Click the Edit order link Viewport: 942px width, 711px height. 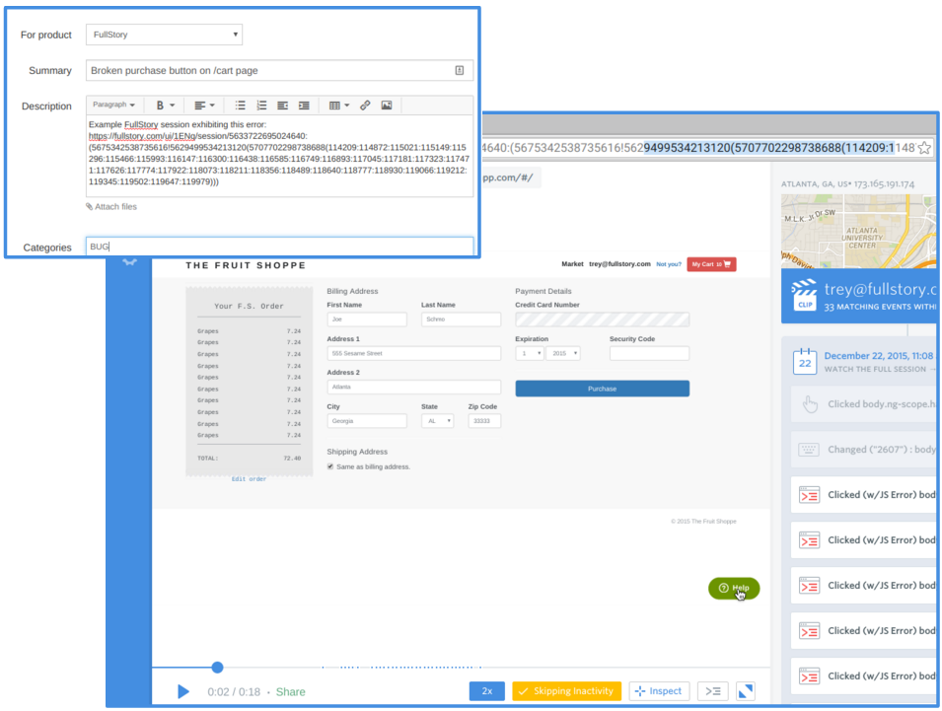pos(249,479)
